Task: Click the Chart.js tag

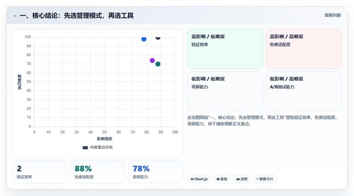Action: (199, 179)
